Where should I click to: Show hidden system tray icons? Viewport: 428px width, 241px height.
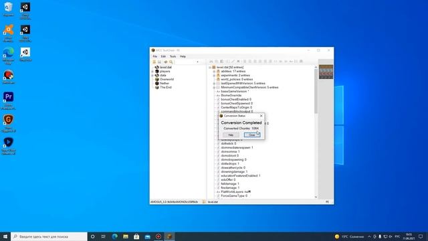[x=369, y=236]
